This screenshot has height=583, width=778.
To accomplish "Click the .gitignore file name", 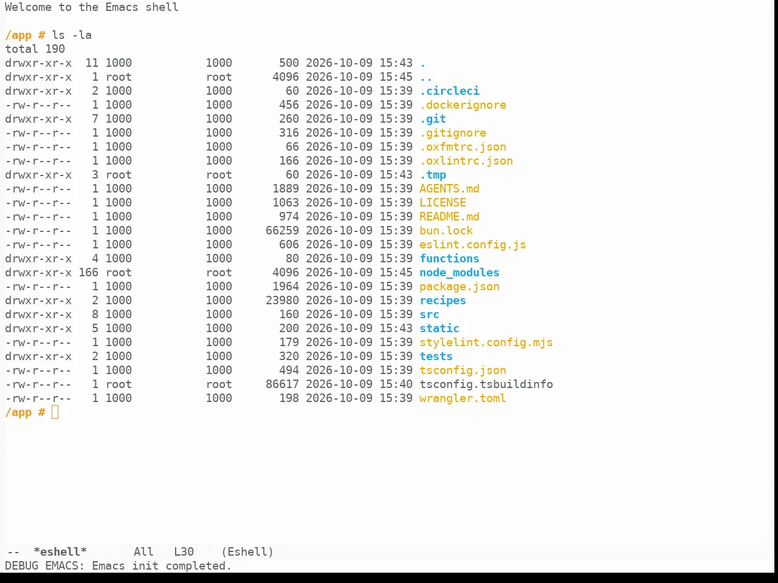I will (453, 133).
